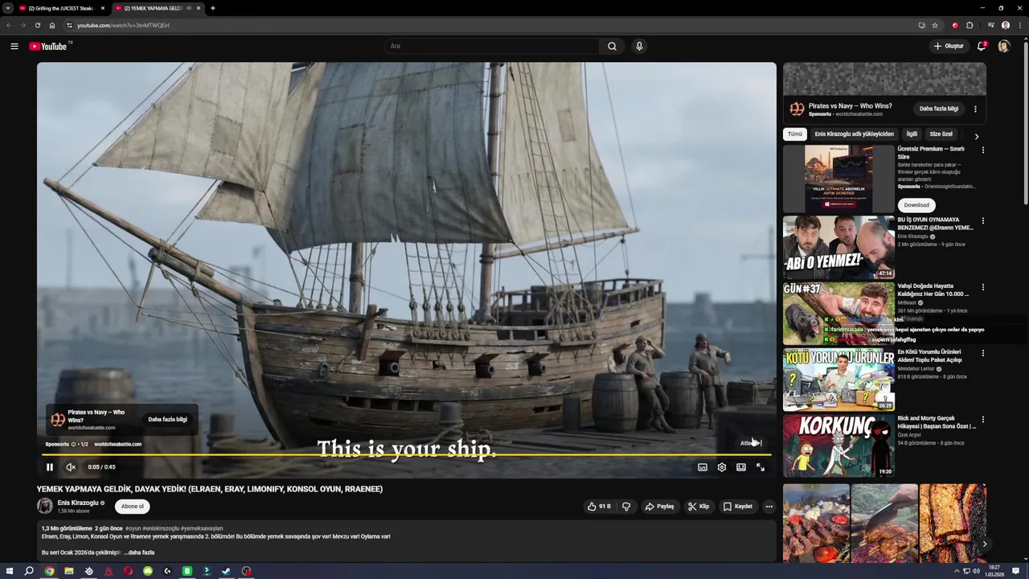Open more actions ellipsis under video
1029x579 pixels.
coord(769,507)
